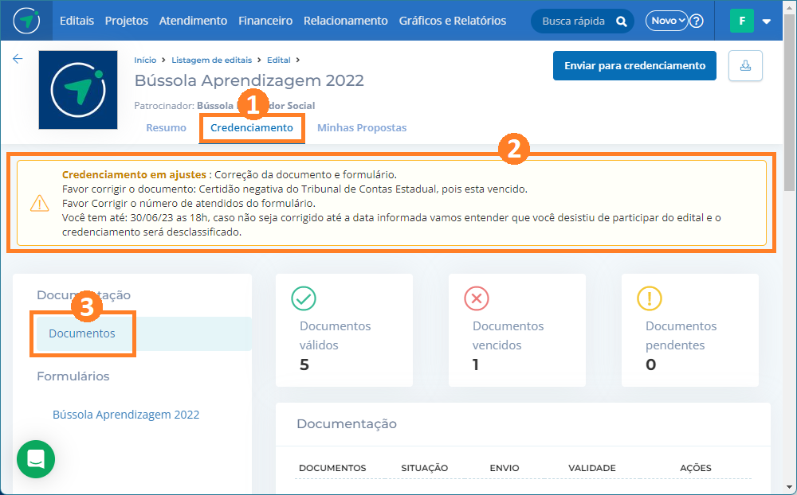Viewport: 797px width, 495px height.
Task: Go to Listagem de editais breadcrumb
Action: (x=211, y=60)
